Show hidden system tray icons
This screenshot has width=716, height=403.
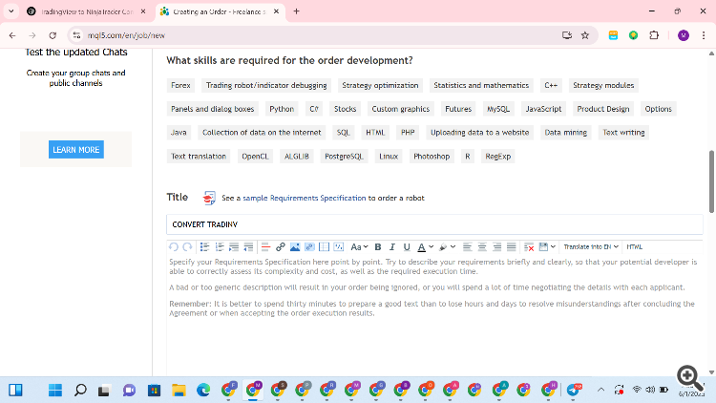click(x=600, y=390)
